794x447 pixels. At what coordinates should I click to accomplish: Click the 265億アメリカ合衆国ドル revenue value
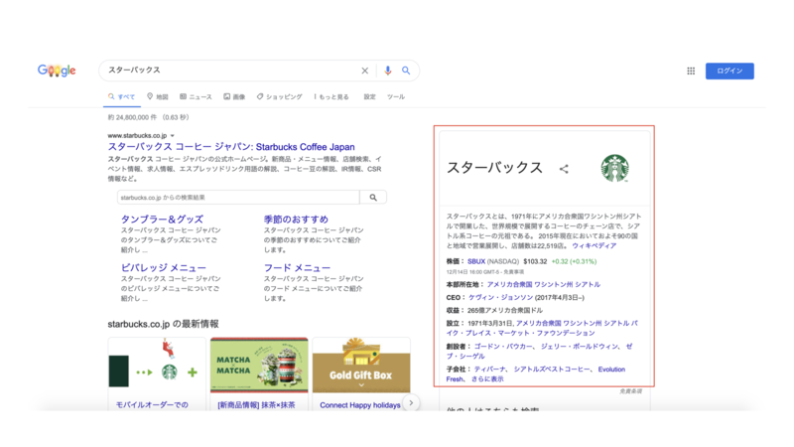click(505, 310)
